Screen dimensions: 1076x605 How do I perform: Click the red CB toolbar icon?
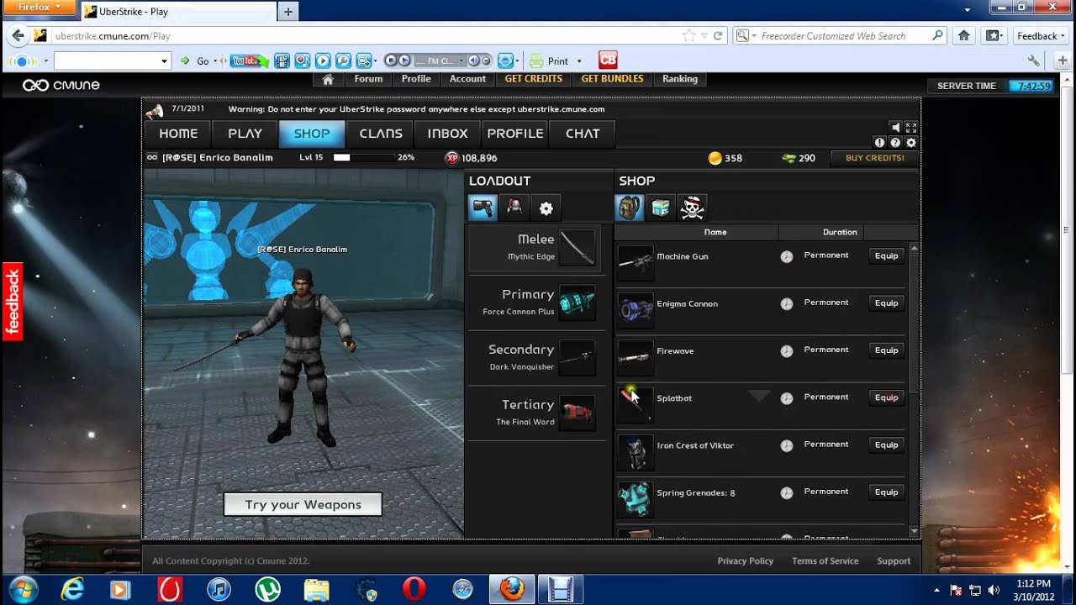click(608, 60)
